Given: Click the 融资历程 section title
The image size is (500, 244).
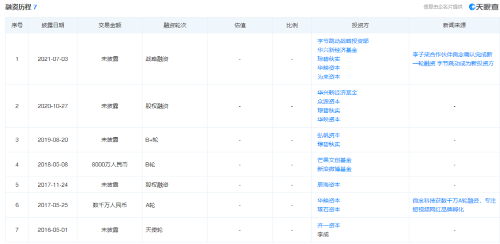Looking at the screenshot, I should (x=18, y=7).
